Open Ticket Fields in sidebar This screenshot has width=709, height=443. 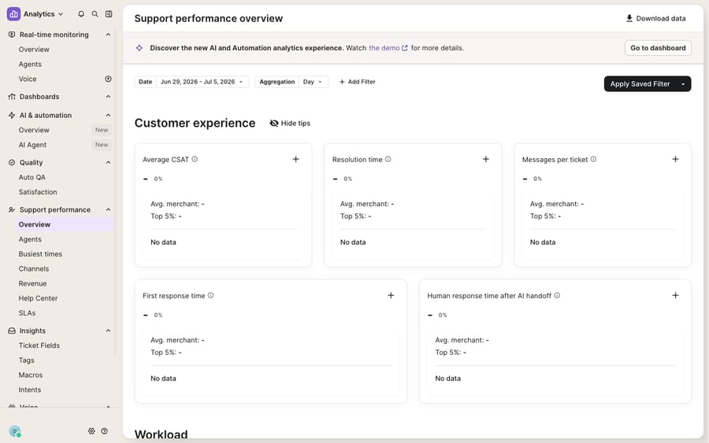(x=39, y=345)
